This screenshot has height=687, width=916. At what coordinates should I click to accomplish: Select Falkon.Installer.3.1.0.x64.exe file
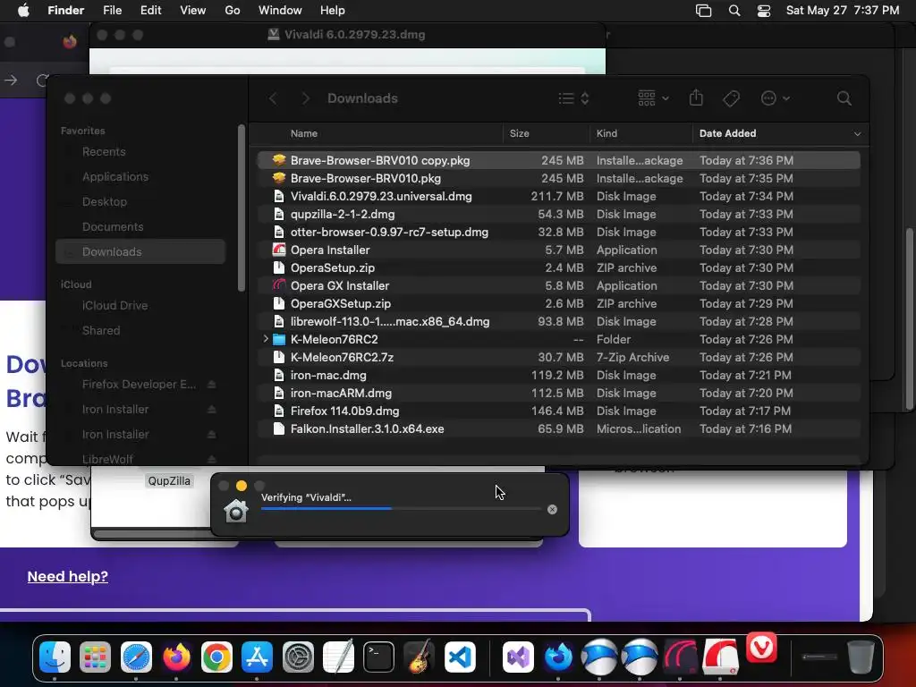[558, 428]
